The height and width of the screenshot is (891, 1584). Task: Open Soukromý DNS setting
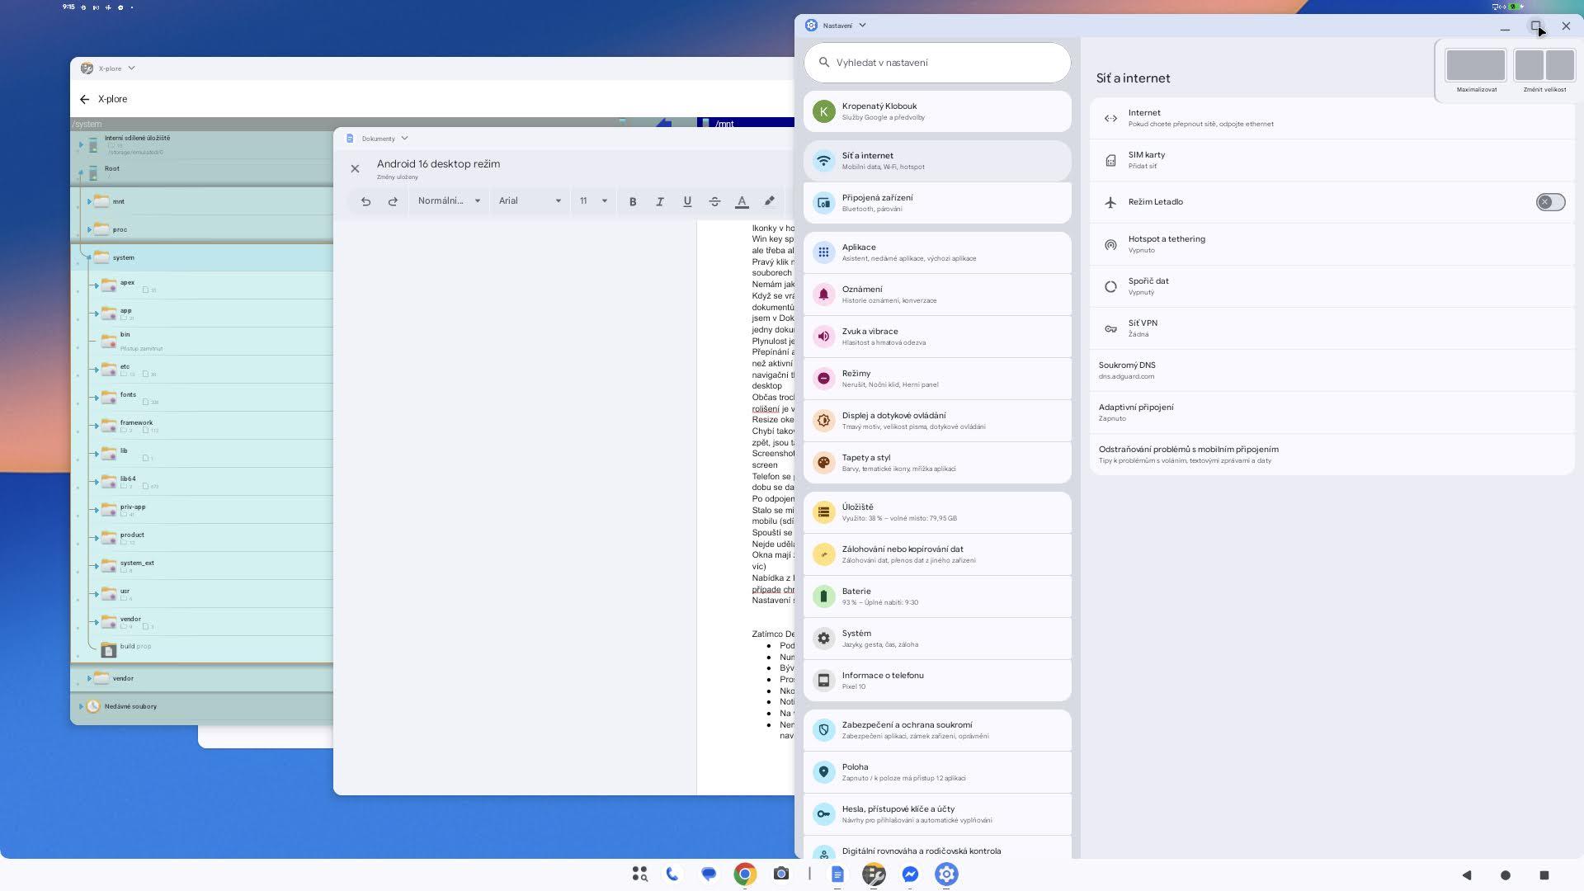coord(1332,370)
